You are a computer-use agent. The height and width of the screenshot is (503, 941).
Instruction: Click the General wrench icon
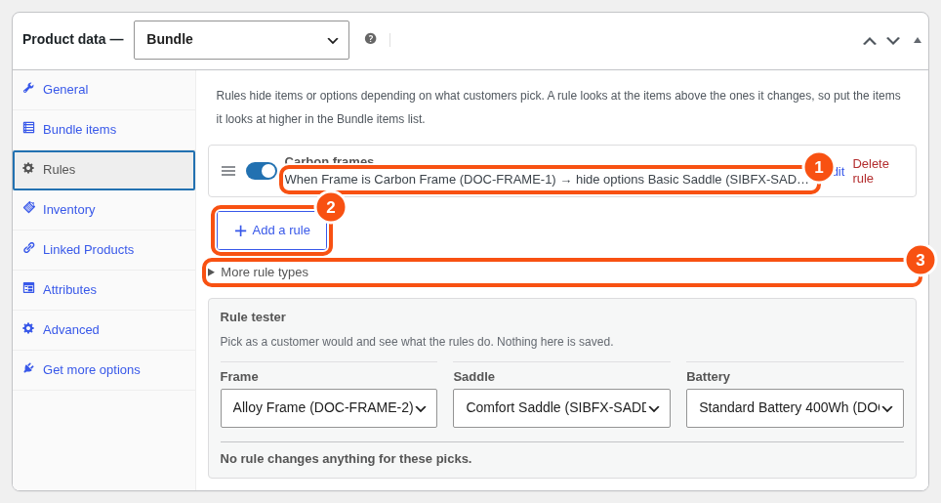click(x=28, y=88)
